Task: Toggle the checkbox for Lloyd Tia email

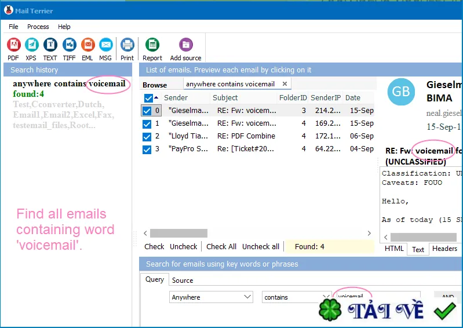Action: [x=147, y=136]
